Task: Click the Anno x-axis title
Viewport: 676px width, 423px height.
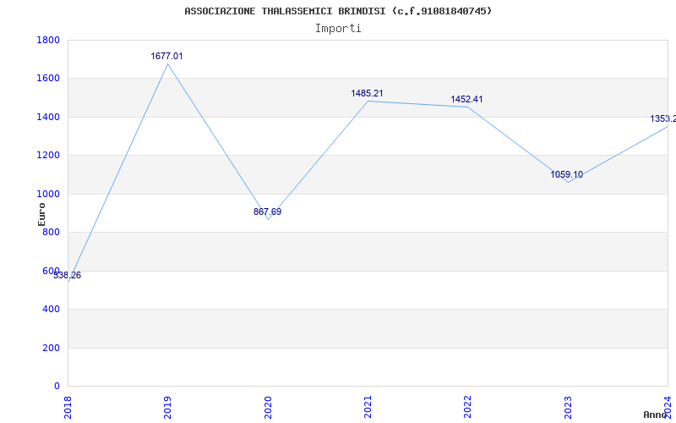Action: [x=656, y=415]
